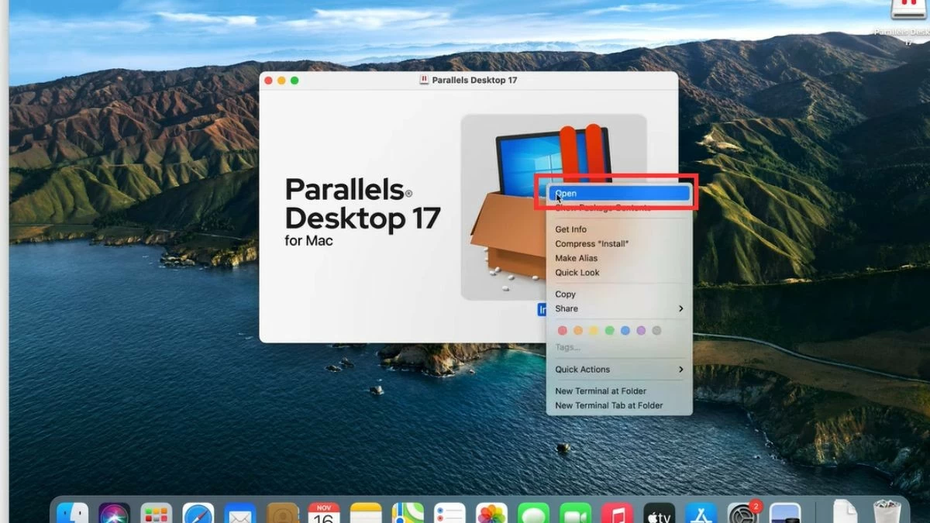
Task: Open Launchpad from the Dock
Action: click(157, 511)
